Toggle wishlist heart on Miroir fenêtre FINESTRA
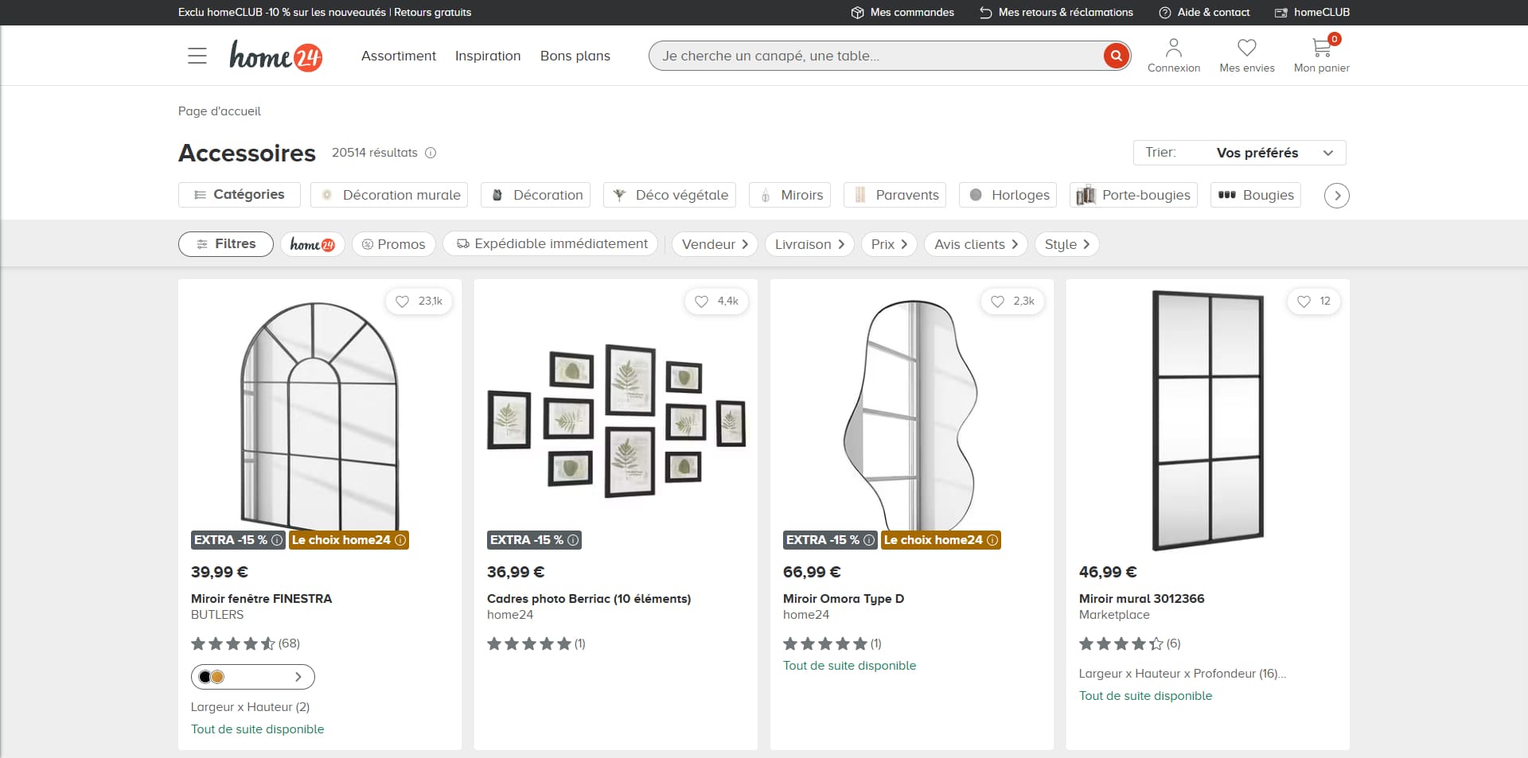This screenshot has width=1528, height=758. [403, 301]
